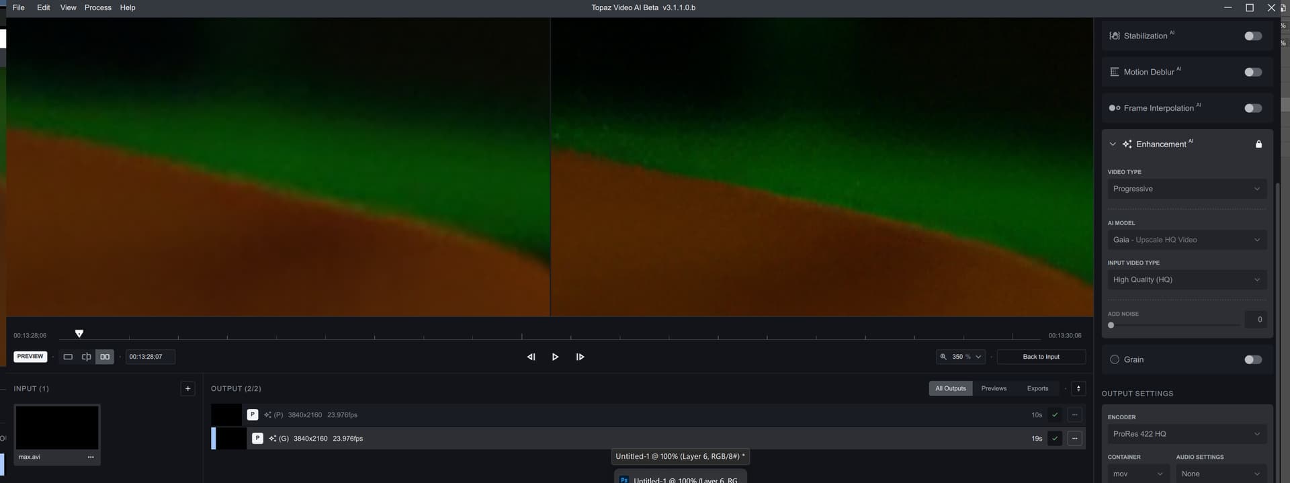Play the preview video
This screenshot has height=483, width=1290.
[x=555, y=357]
